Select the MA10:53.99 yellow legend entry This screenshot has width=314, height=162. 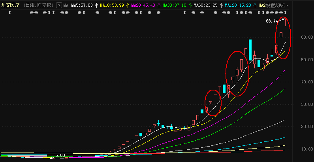click(112, 6)
